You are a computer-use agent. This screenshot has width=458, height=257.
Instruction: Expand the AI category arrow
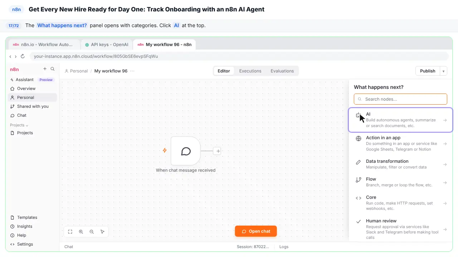point(445,120)
